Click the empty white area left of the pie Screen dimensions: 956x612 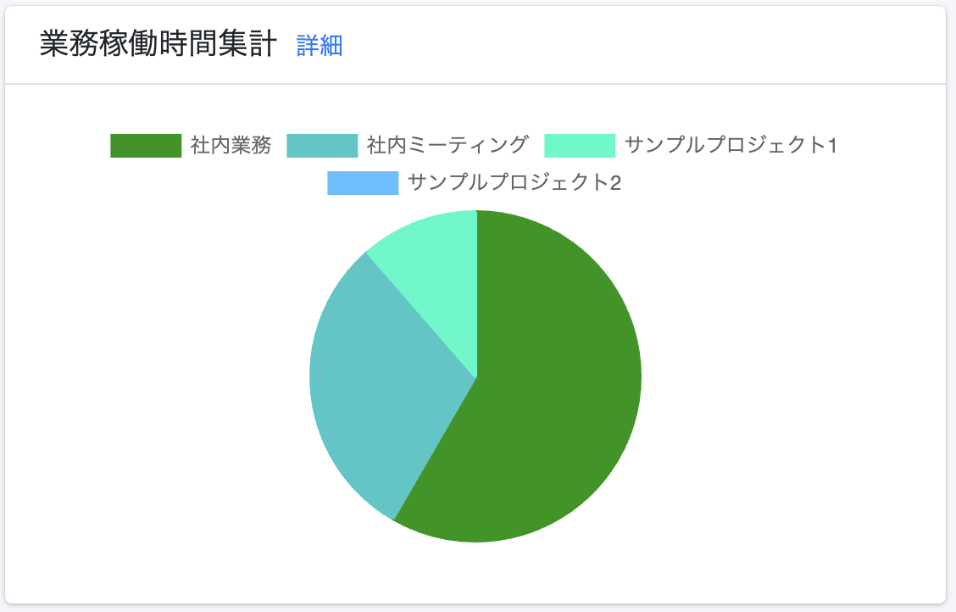point(158,378)
